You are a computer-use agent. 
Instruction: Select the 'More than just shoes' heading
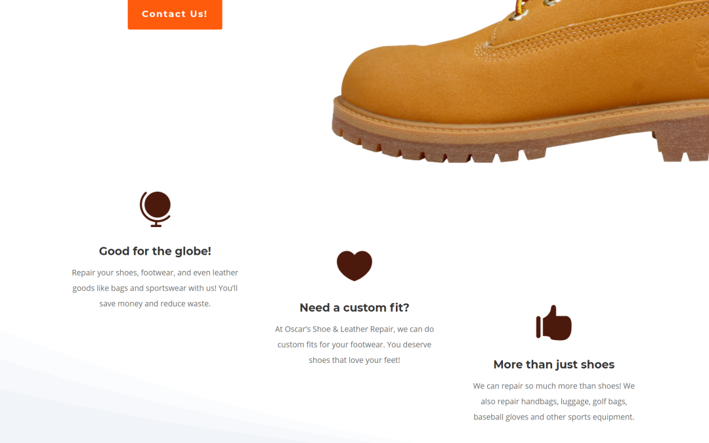554,364
